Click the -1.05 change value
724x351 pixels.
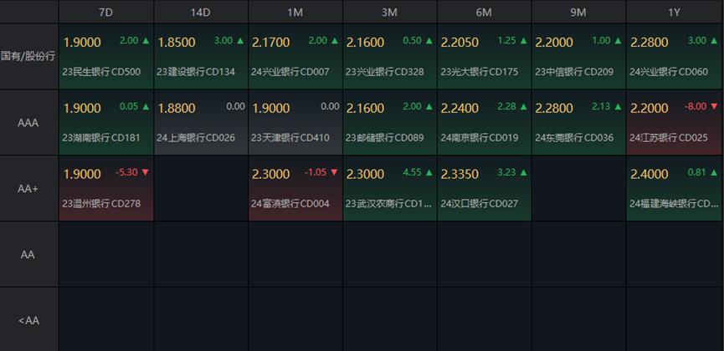(x=316, y=172)
